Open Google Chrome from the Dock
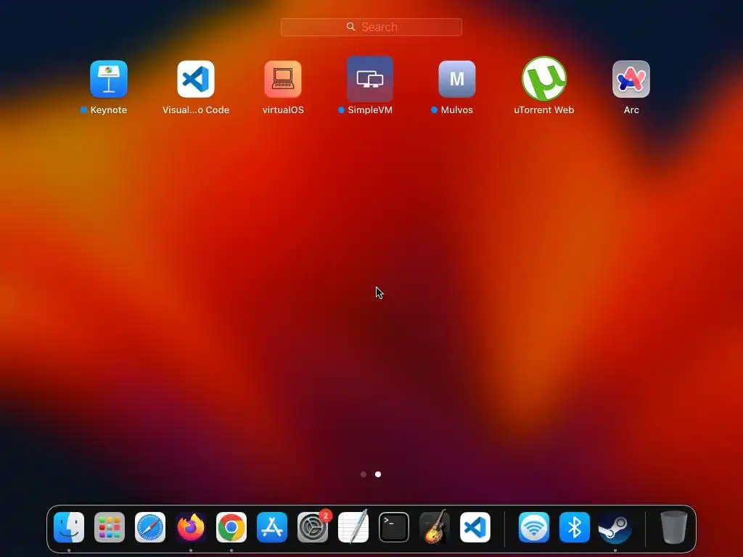This screenshot has height=557, width=743. 231,527
